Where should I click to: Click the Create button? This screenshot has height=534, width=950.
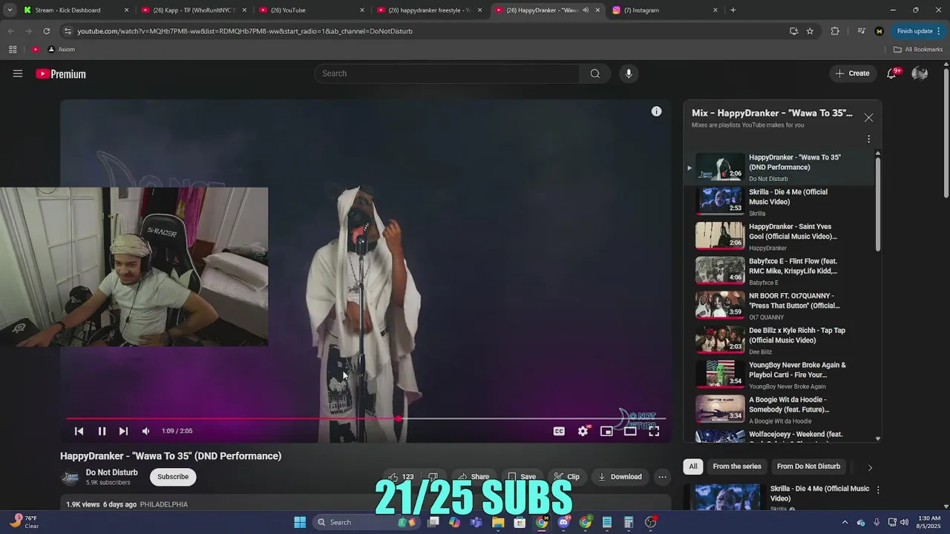[x=852, y=73]
